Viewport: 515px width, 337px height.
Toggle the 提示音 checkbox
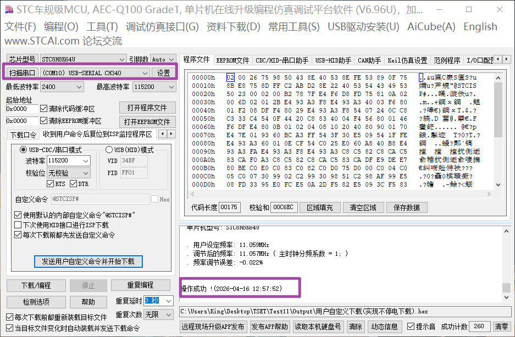point(411,327)
